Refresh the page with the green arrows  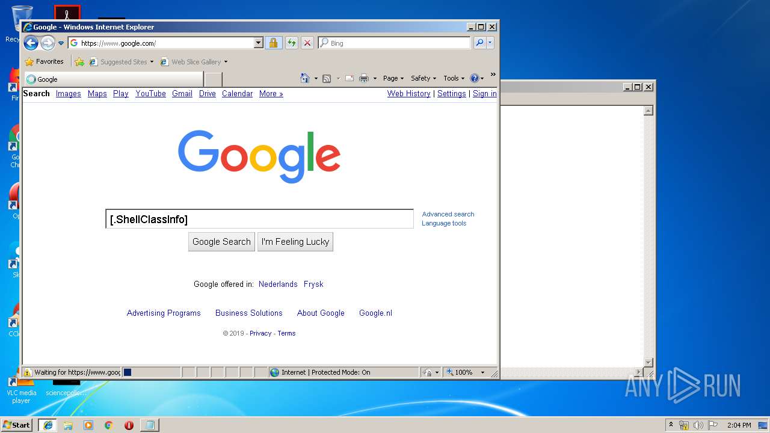click(x=291, y=43)
